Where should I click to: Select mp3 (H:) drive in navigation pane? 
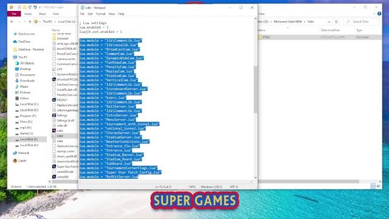(26, 127)
